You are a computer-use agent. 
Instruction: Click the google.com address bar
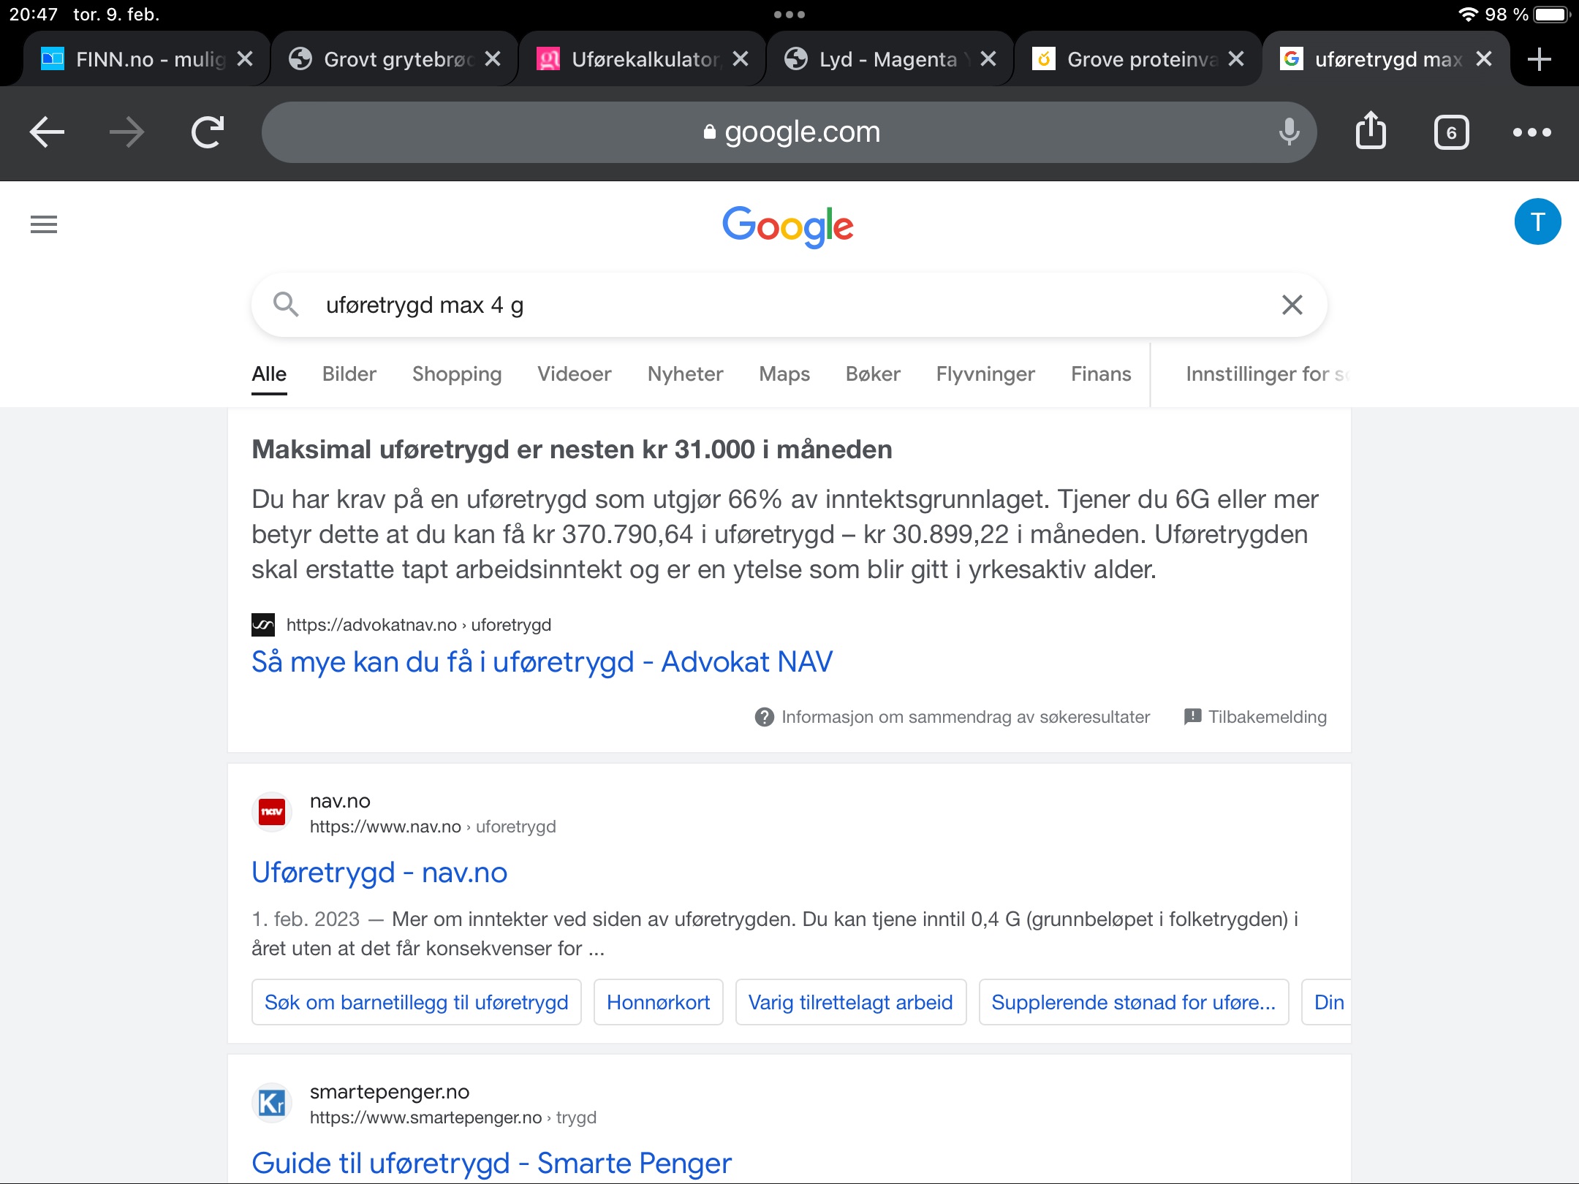[789, 132]
